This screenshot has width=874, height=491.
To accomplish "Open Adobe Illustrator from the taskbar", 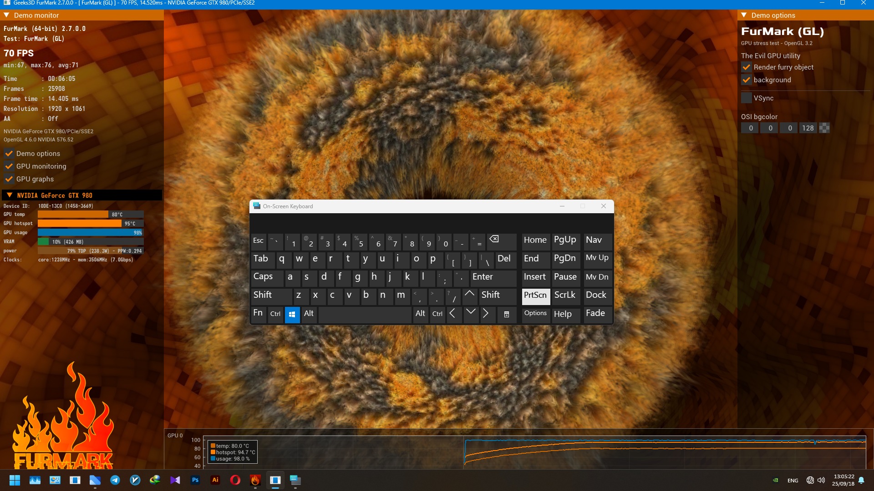I will click(215, 480).
